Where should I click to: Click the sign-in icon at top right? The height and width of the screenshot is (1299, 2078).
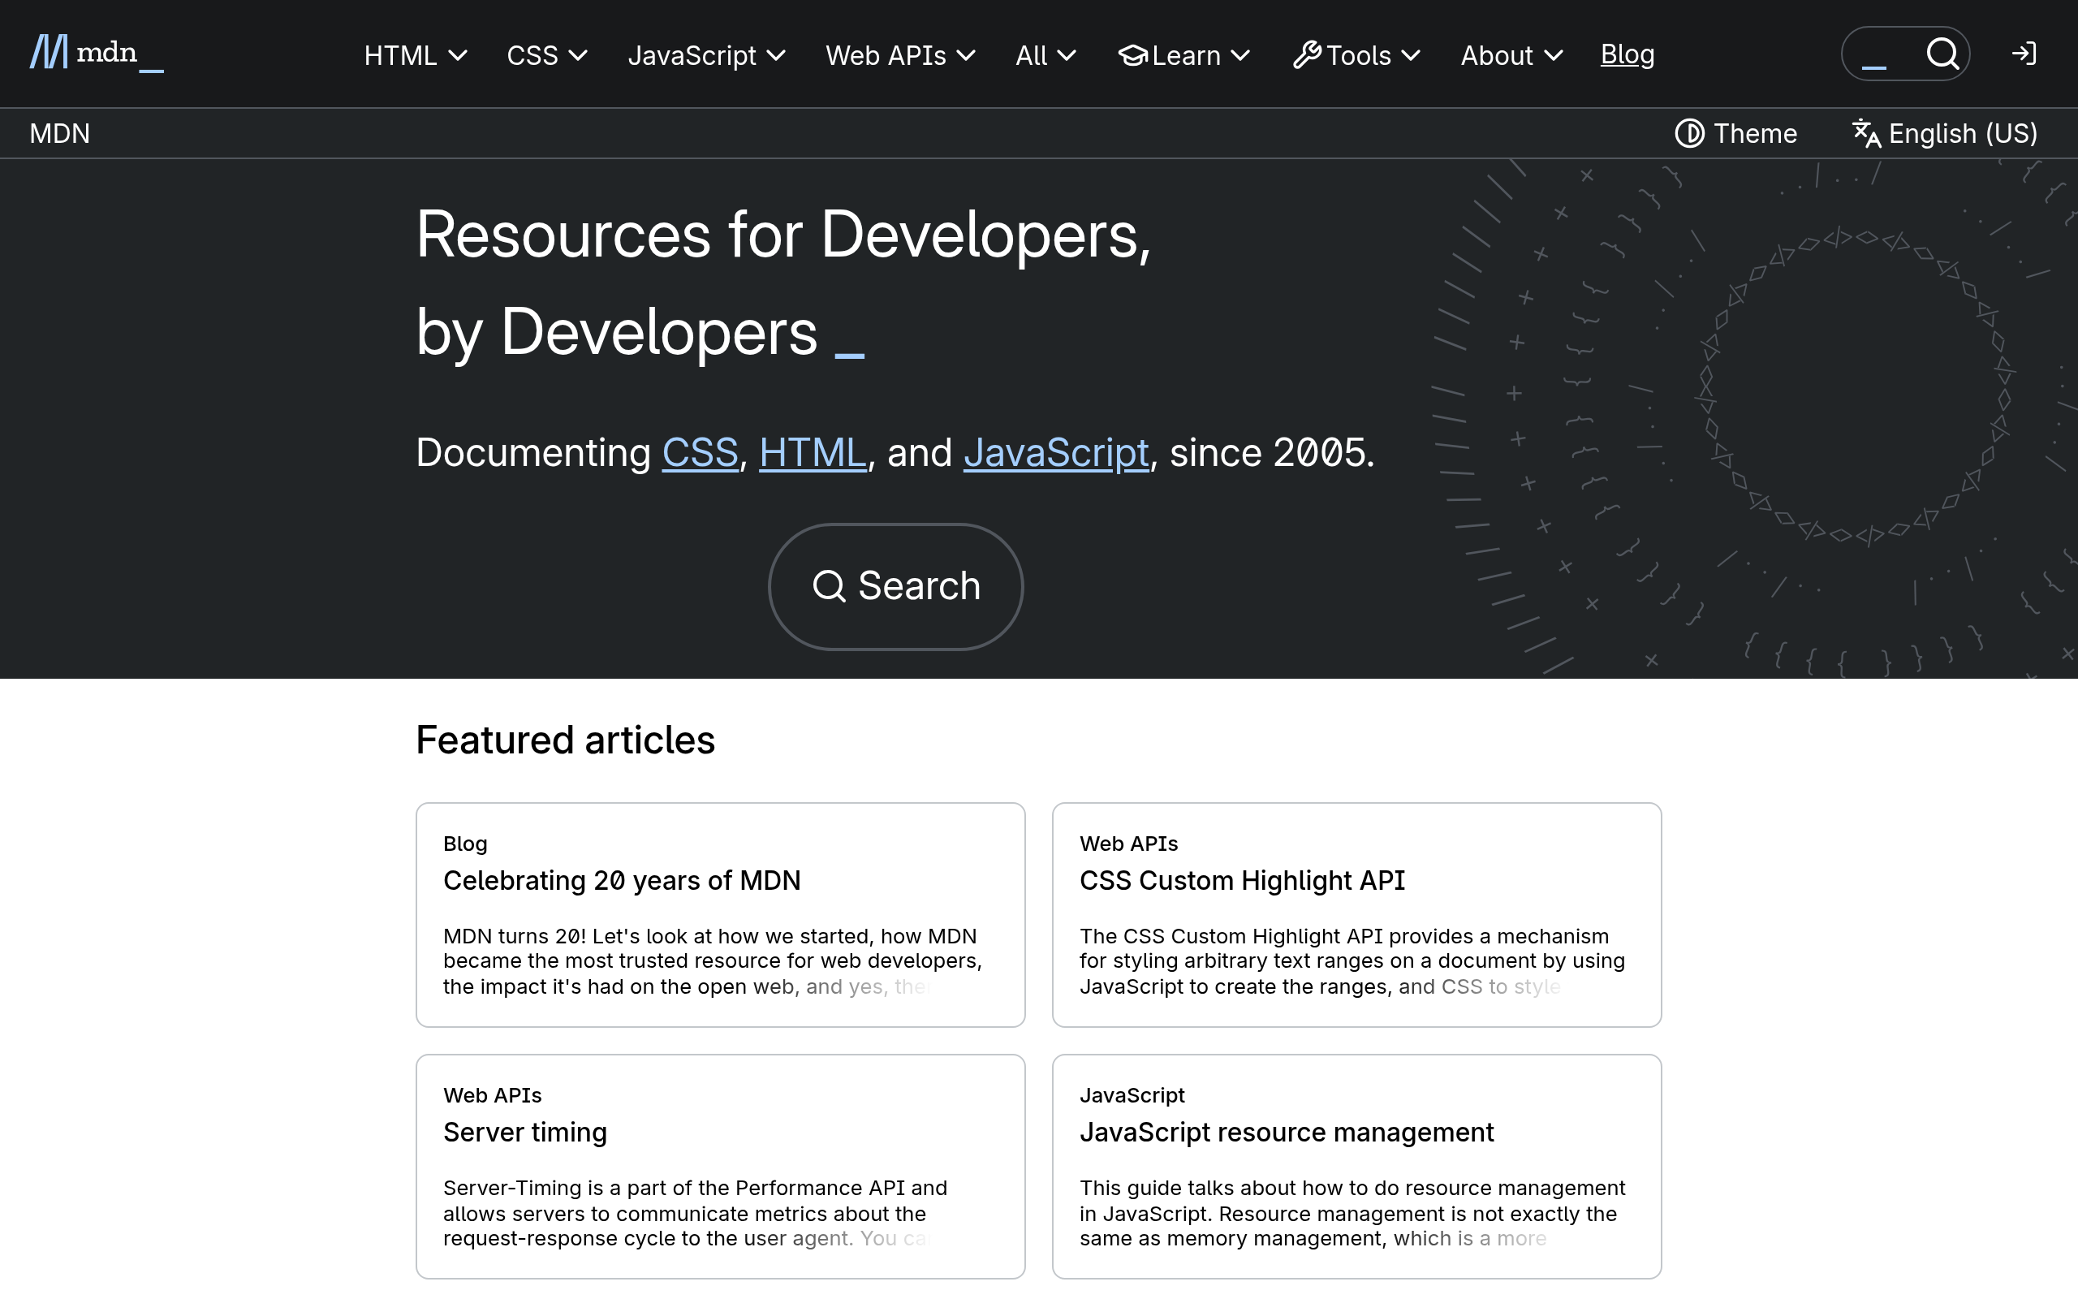click(x=2024, y=54)
